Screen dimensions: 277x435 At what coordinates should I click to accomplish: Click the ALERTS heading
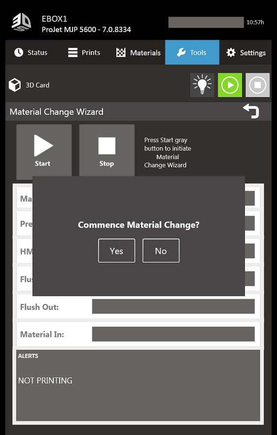point(28,356)
